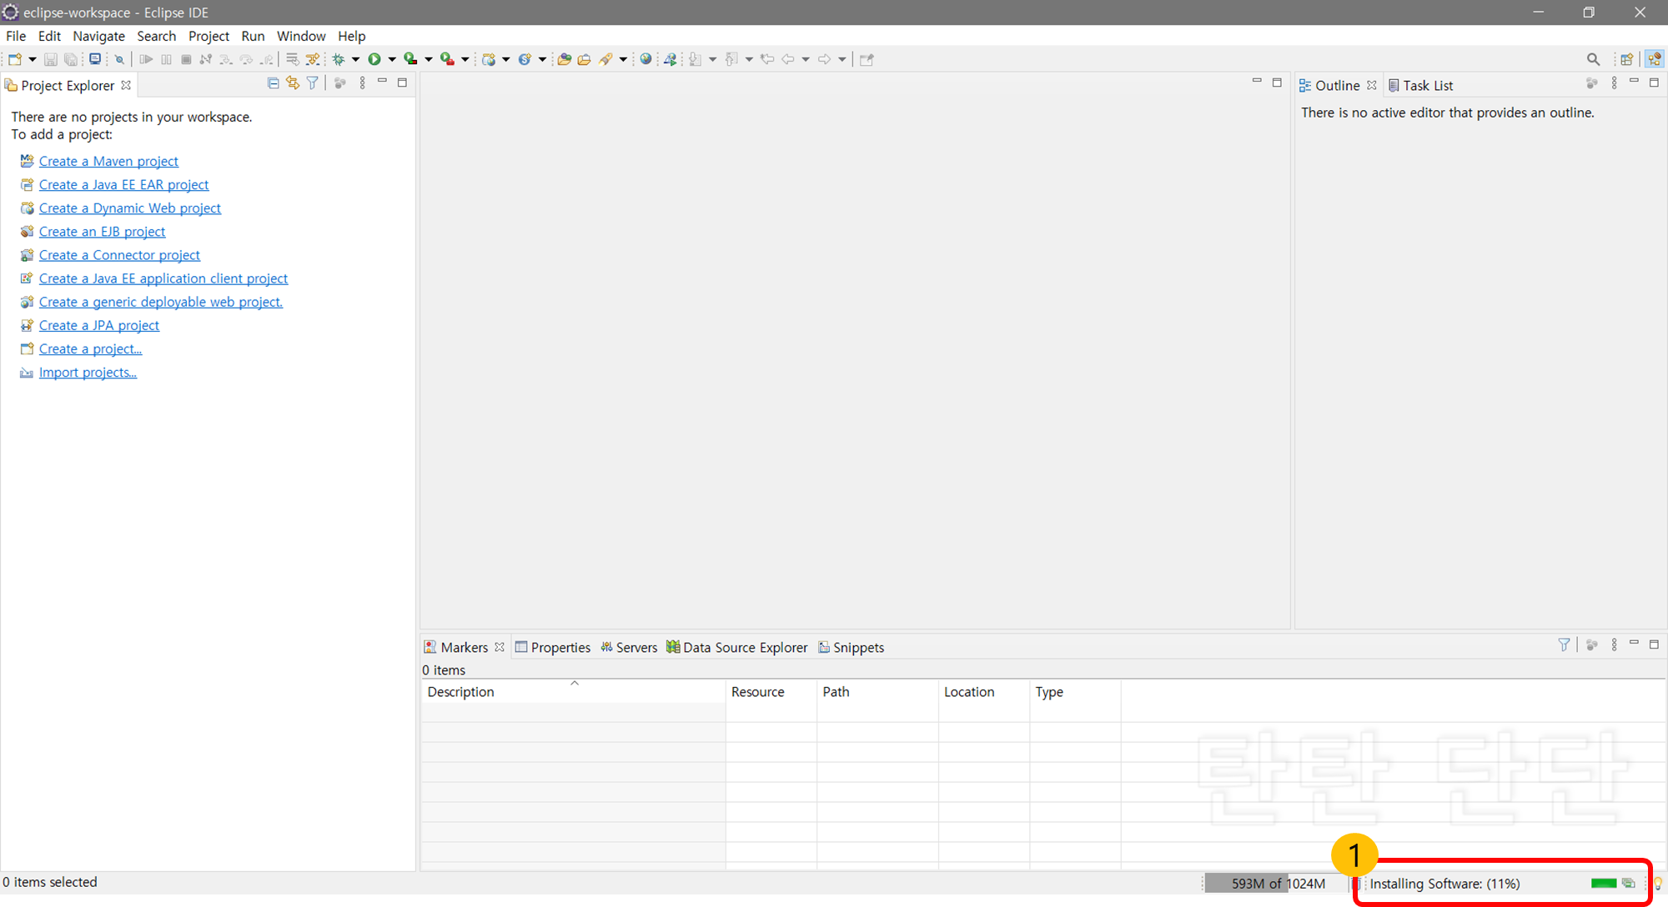Image resolution: width=1668 pixels, height=907 pixels.
Task: Click the progress view icon in the status bar
Action: (1629, 884)
